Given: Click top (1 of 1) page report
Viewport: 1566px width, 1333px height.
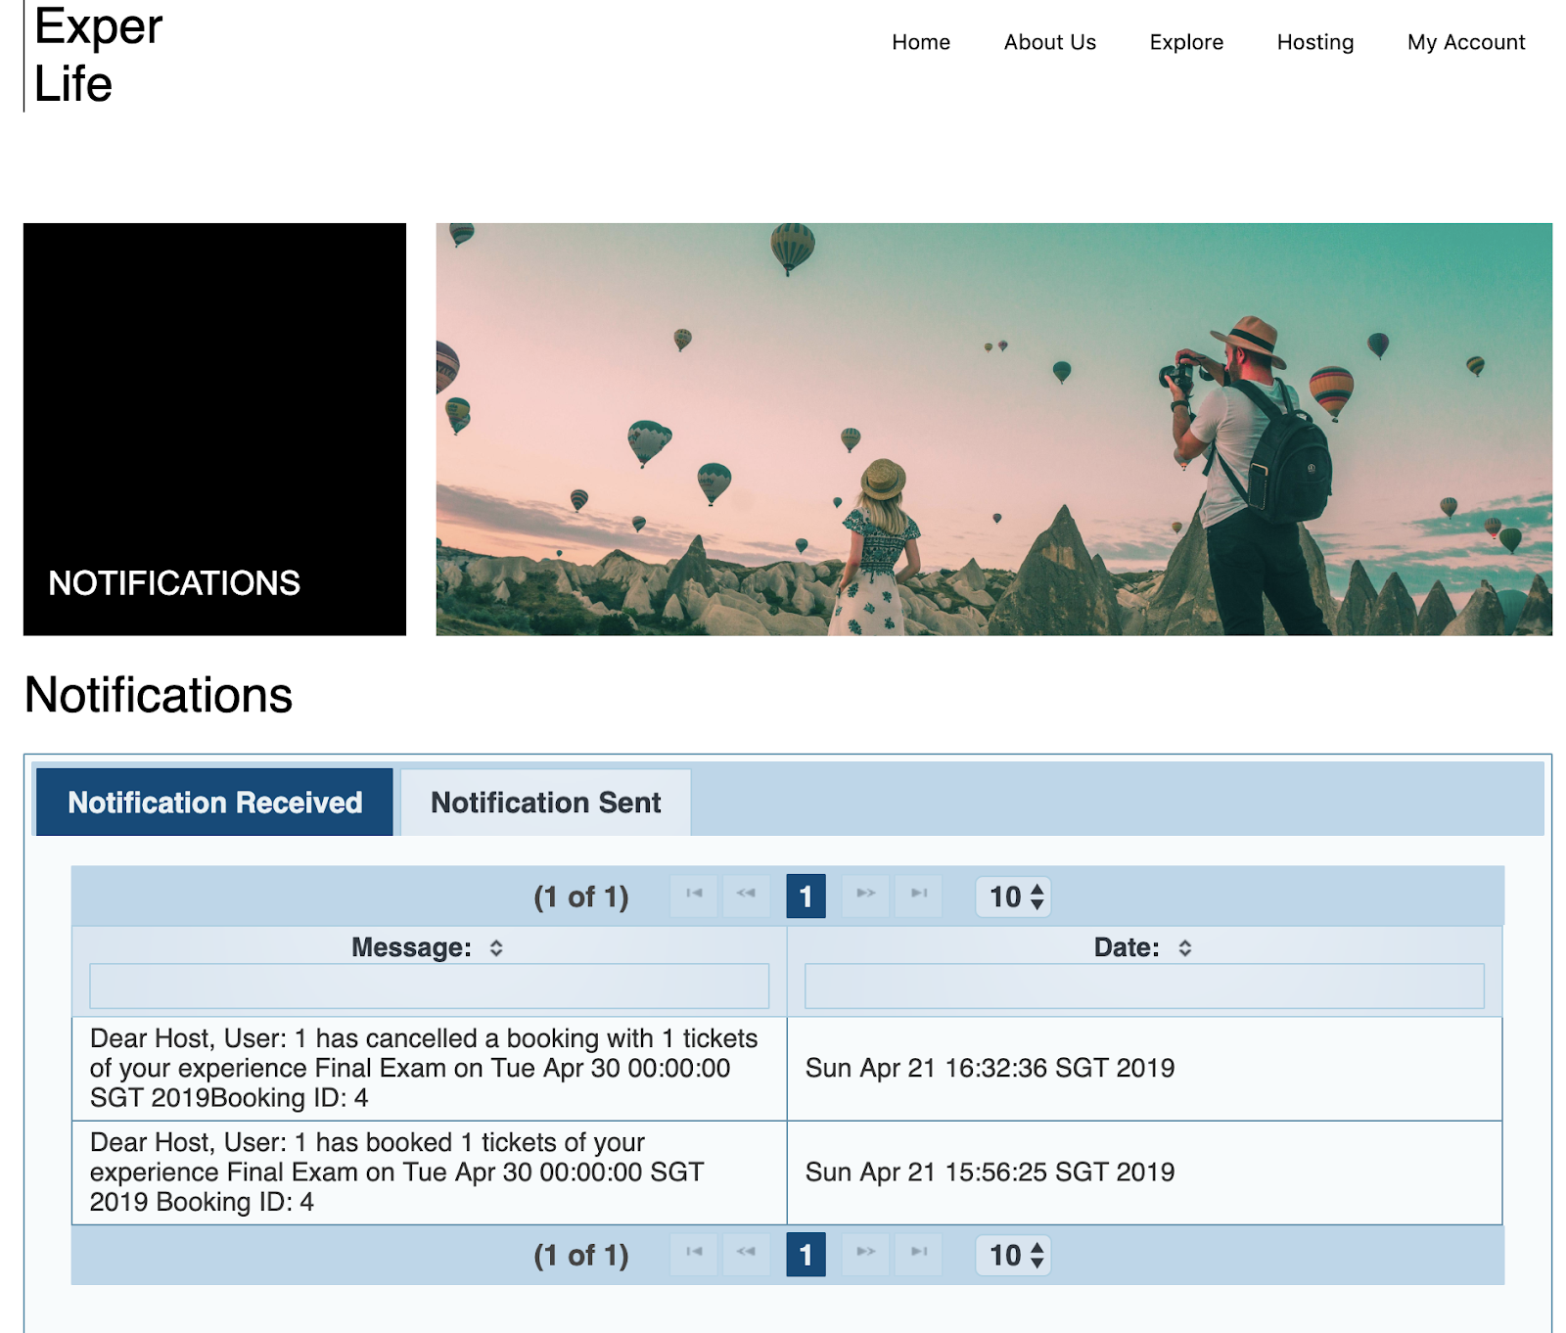Looking at the screenshot, I should point(581,896).
